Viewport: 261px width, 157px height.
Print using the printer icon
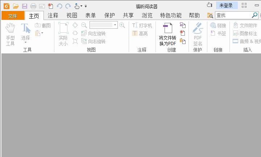point(33,6)
